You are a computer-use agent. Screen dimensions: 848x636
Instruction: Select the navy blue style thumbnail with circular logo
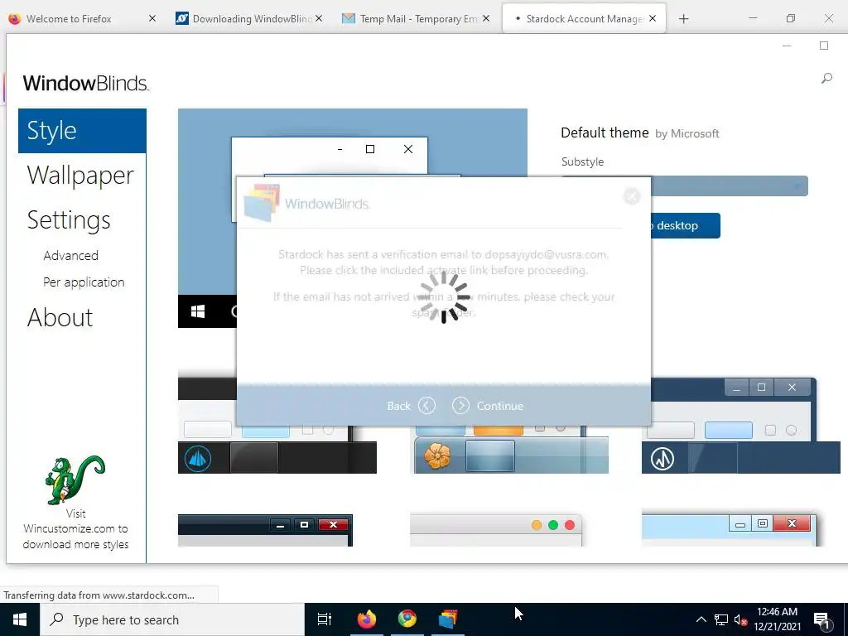[741, 426]
